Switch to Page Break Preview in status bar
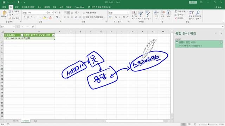Image resolution: width=225 pixels, height=126 pixels. 195,125
